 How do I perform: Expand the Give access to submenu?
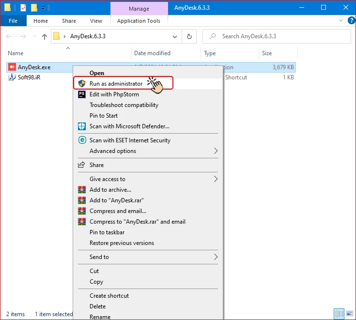pyautogui.click(x=216, y=179)
